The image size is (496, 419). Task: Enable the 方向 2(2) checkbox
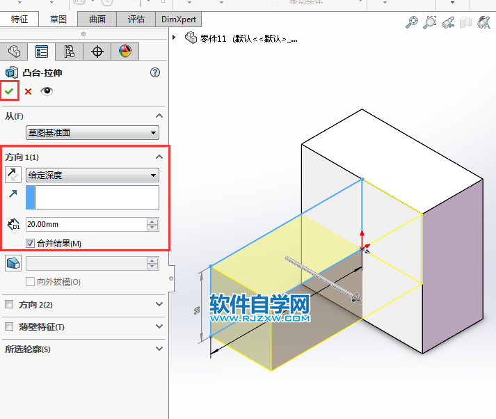[9, 304]
